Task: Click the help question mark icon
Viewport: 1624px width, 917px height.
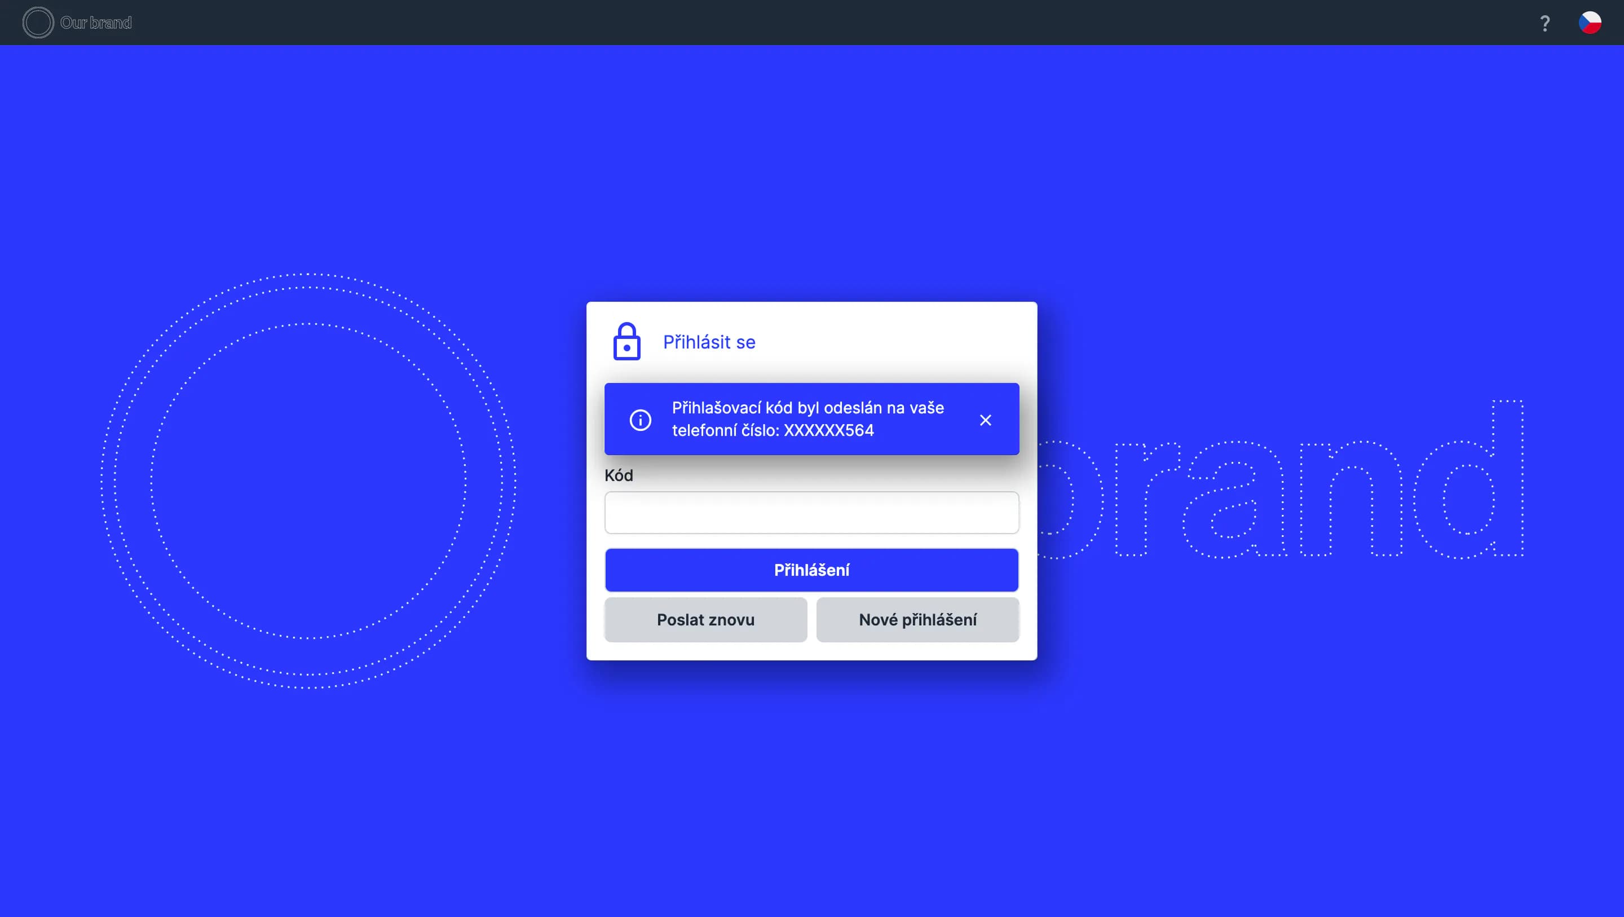Action: 1544,23
